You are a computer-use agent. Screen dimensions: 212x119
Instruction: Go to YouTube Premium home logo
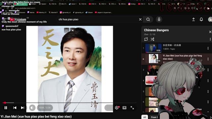pyautogui.click(x=18, y=20)
